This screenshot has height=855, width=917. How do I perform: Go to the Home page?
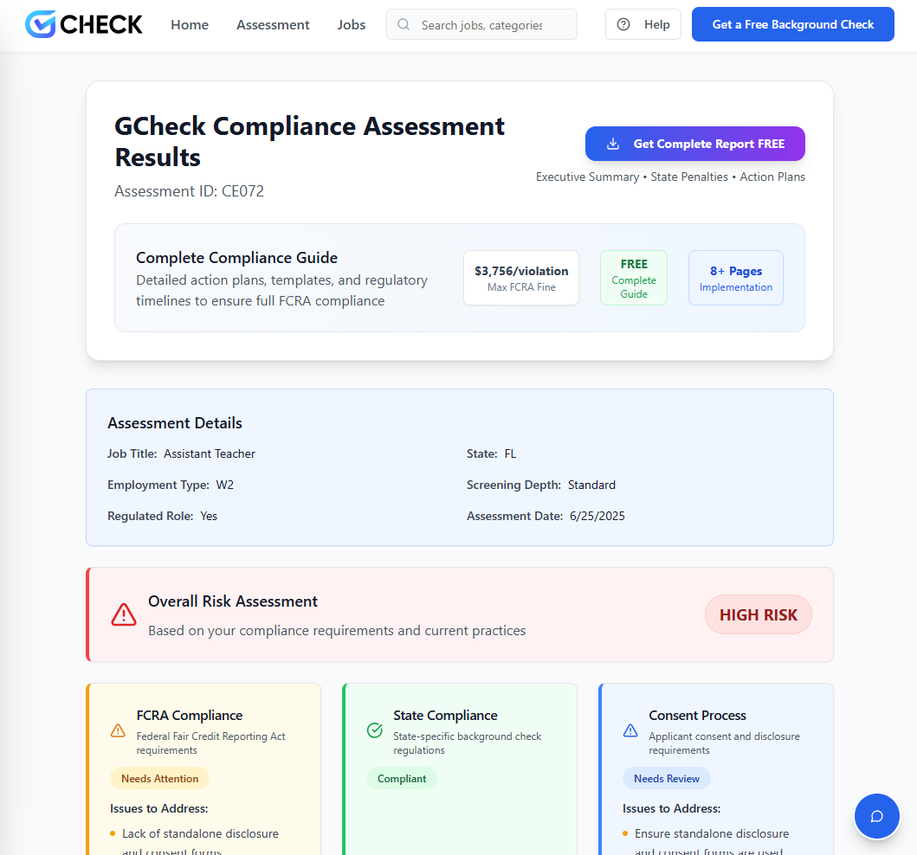[190, 24]
